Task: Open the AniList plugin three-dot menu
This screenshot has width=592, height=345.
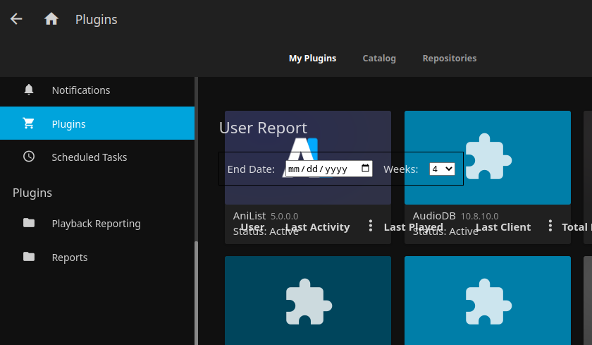Action: pos(371,226)
